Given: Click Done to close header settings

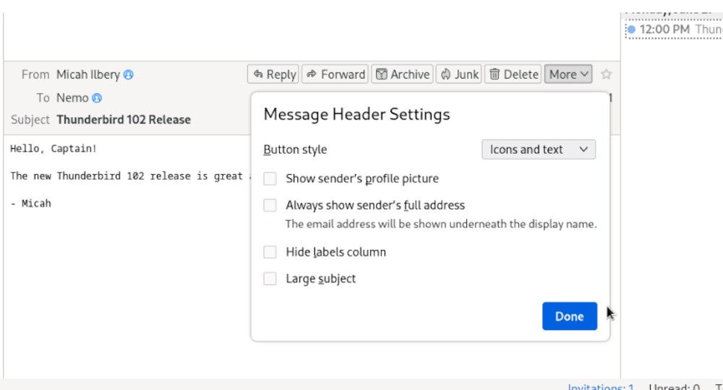Looking at the screenshot, I should [x=570, y=316].
